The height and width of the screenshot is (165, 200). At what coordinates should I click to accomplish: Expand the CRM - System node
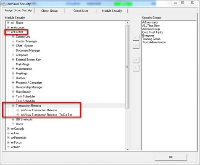[x=13, y=46]
